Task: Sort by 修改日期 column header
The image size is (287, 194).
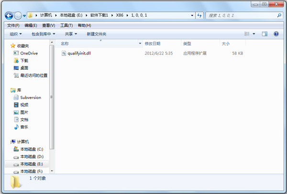Action: tap(153, 43)
